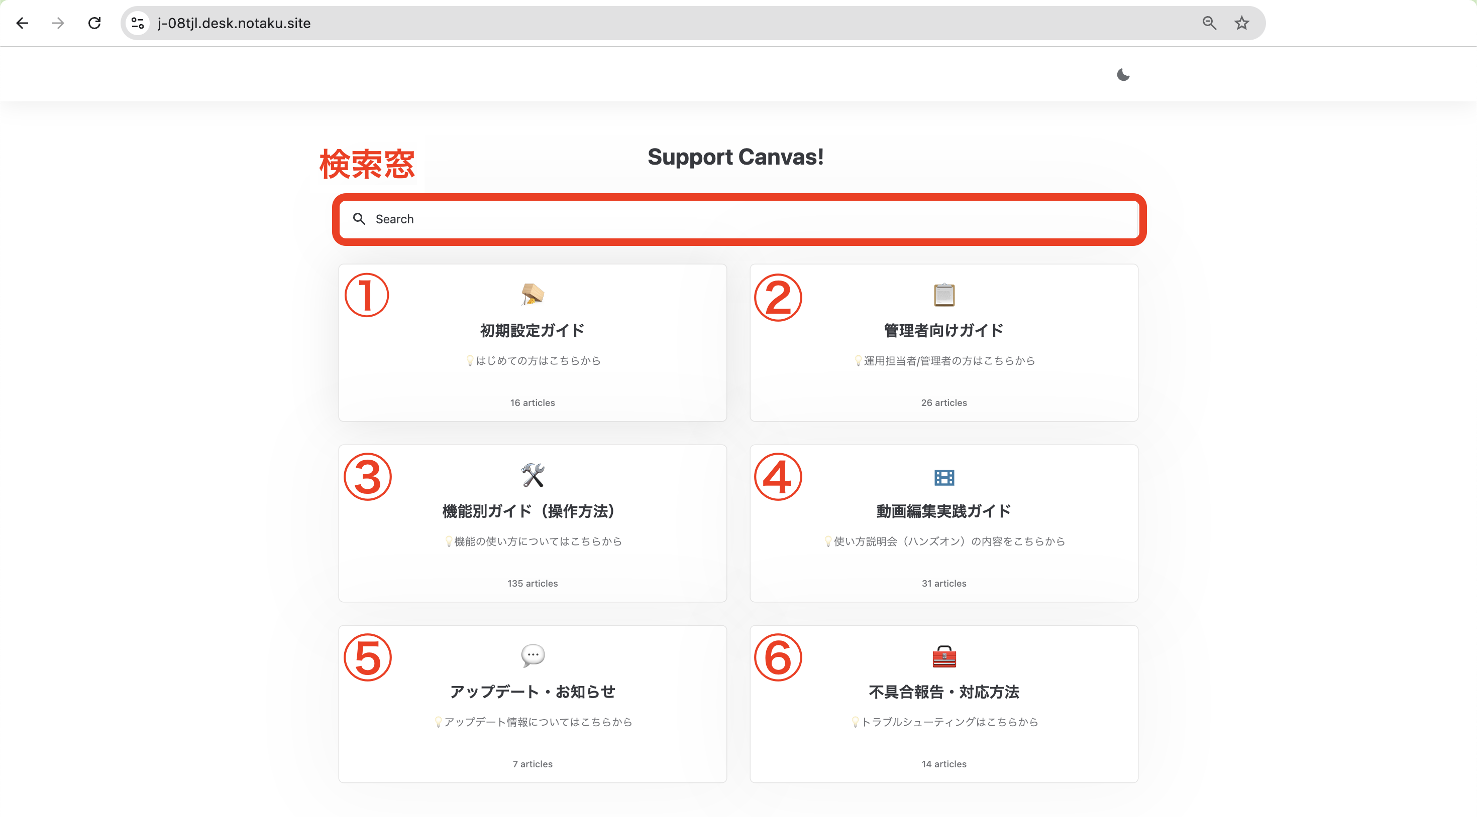This screenshot has width=1477, height=817.
Task: Open 管理者向けガイド category title
Action: [x=943, y=330]
